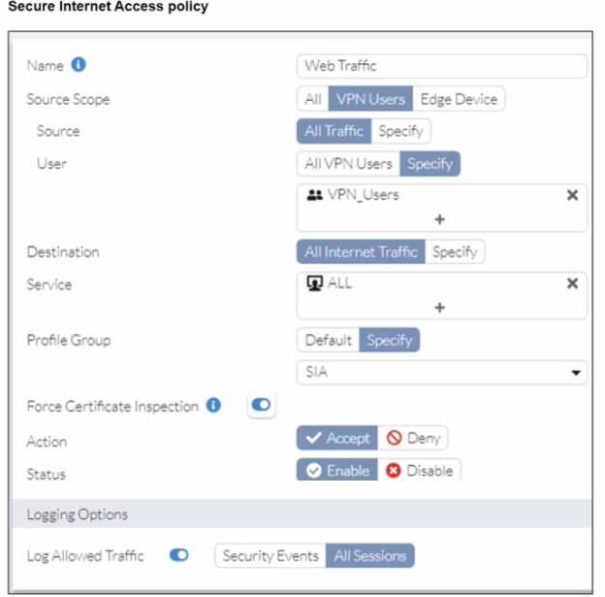Image resolution: width=605 pixels, height=597 pixels.
Task: Set Source Scope to Edge Device
Action: click(x=459, y=98)
